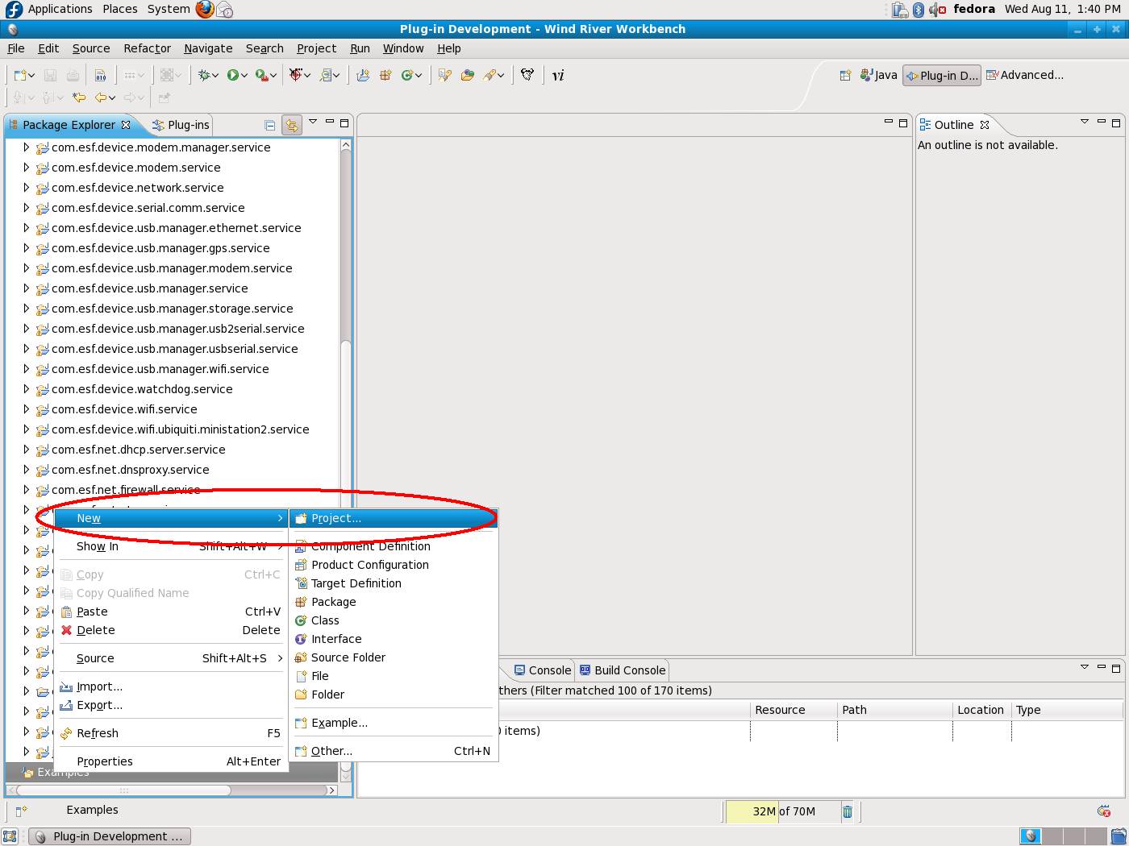Expand the com.esf.device.modem.service project
The image size is (1129, 846).
26,168
